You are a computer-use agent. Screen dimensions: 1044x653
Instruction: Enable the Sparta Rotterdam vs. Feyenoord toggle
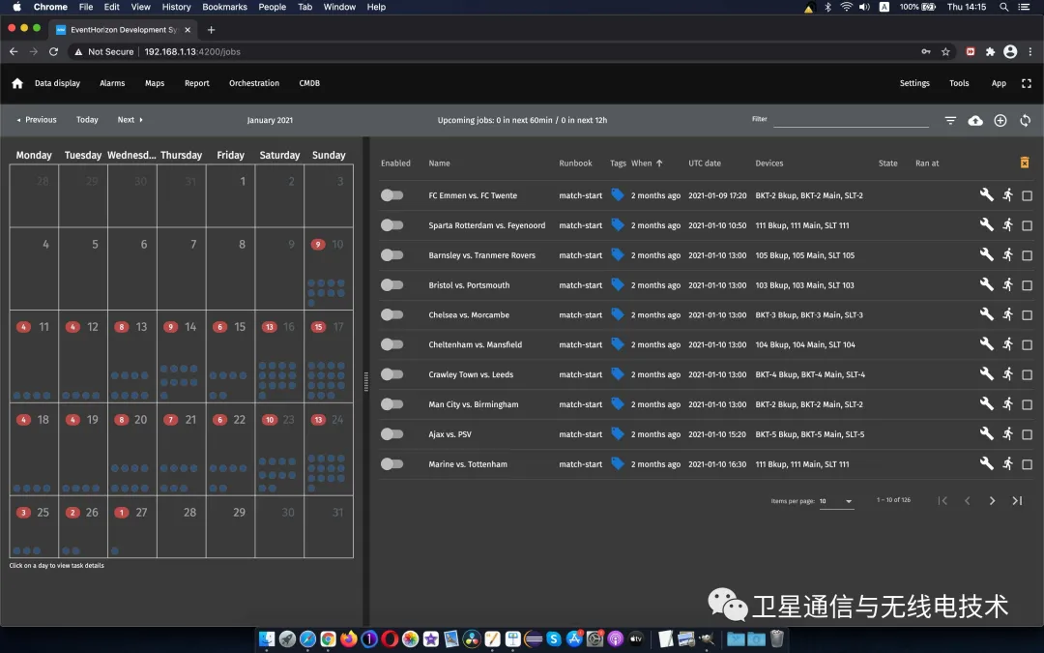click(392, 225)
